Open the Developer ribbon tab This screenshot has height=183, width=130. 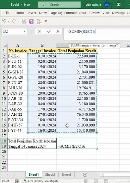(118, 13)
